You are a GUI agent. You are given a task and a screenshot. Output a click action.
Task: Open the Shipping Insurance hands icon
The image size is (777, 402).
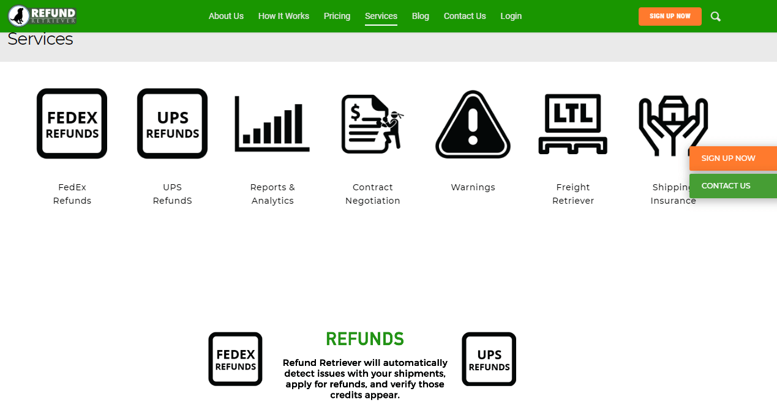(673, 125)
